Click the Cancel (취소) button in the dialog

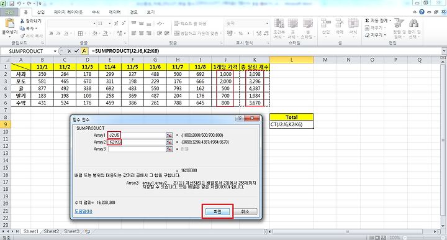tap(245, 212)
